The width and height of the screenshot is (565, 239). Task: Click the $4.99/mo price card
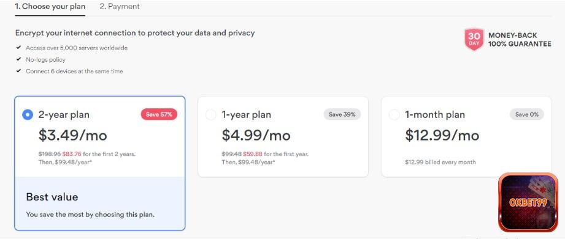click(x=283, y=136)
